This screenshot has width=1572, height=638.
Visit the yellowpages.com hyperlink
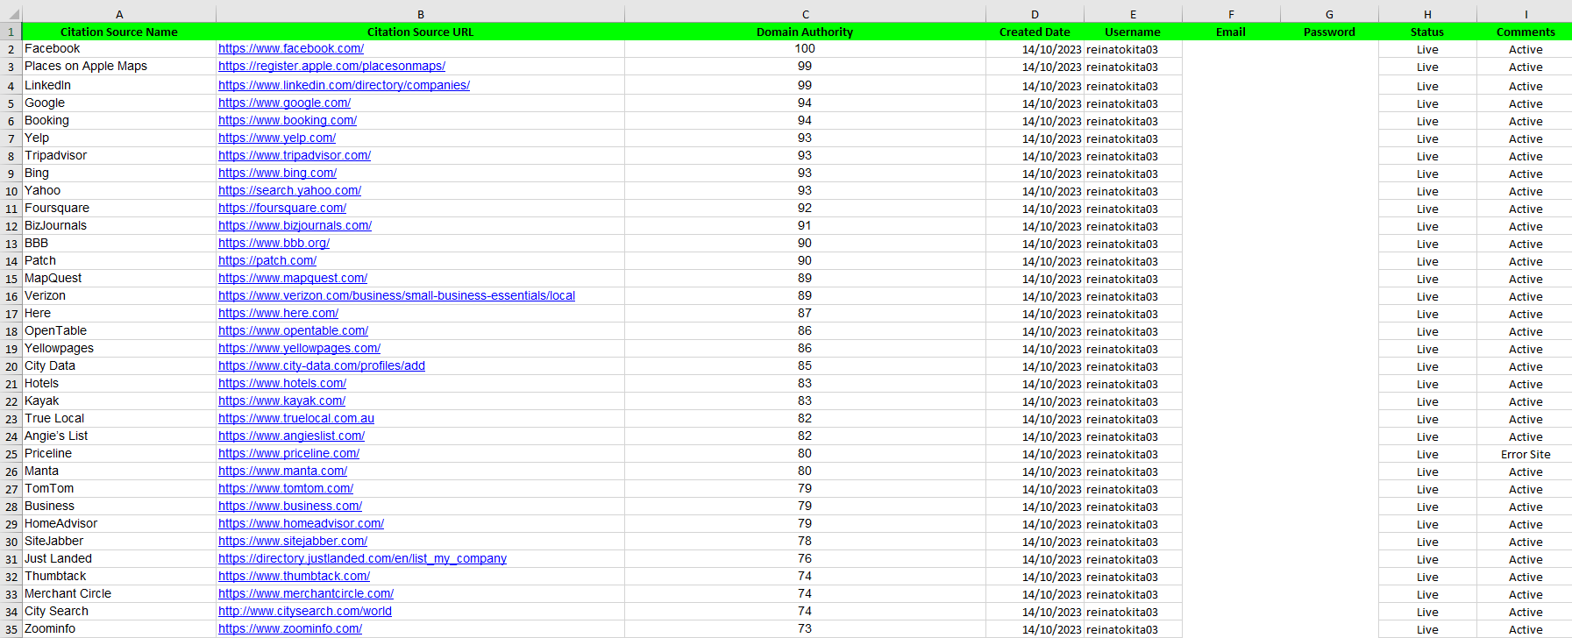(x=299, y=349)
